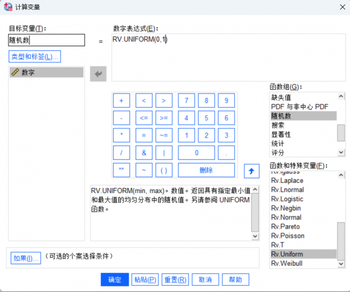
Task: Click the 目标变量 target variable field
Action: 47,40
